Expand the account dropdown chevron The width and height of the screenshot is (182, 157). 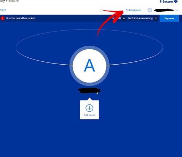(x=177, y=10)
